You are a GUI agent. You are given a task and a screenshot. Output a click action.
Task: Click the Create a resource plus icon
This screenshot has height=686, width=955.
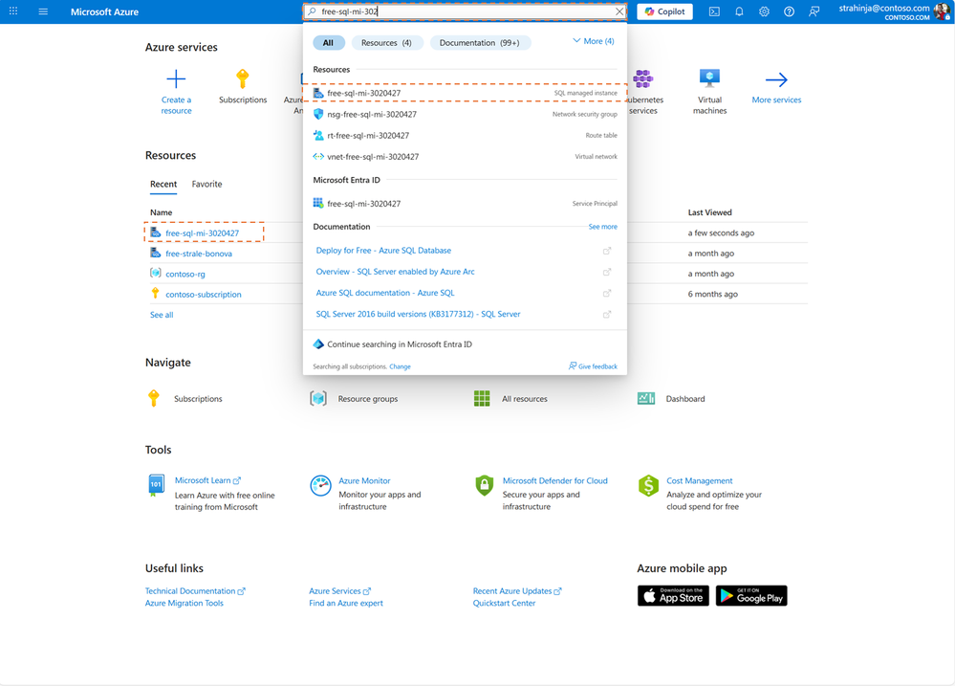pos(176,79)
